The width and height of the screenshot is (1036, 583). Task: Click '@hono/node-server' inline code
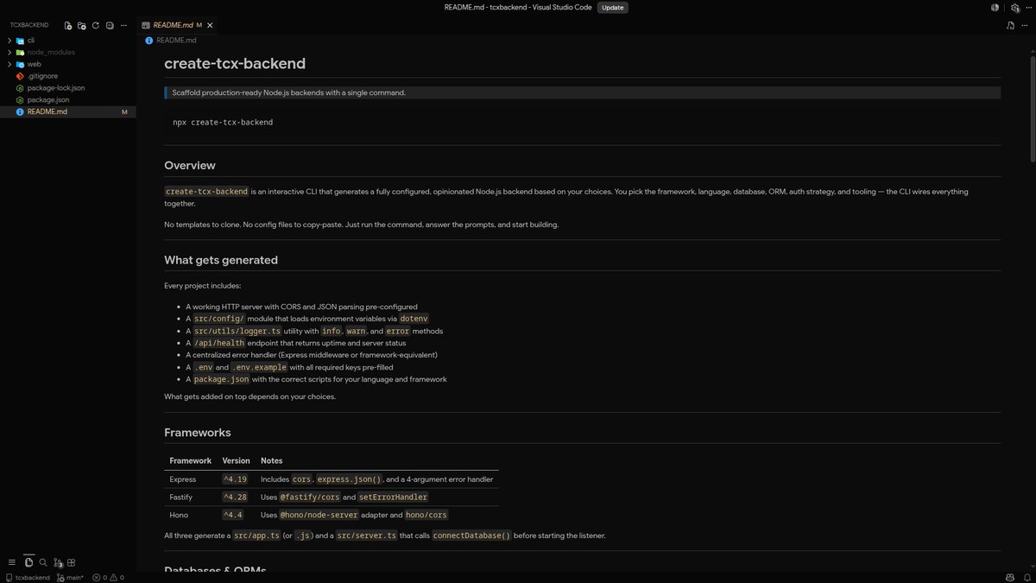[318, 515]
